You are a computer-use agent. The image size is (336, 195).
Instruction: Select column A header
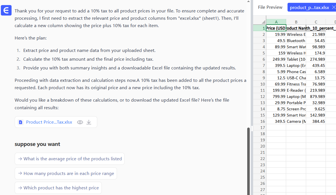point(276,22)
